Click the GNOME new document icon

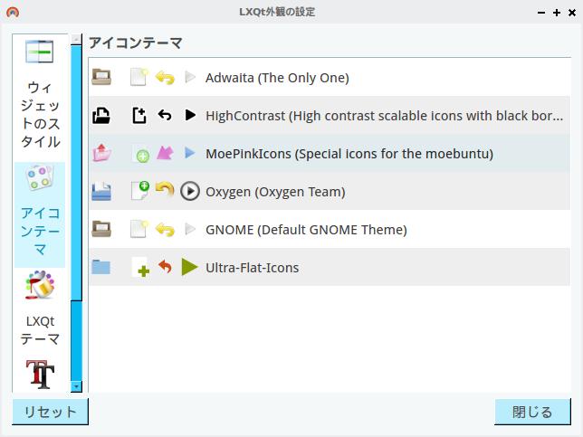tap(139, 229)
